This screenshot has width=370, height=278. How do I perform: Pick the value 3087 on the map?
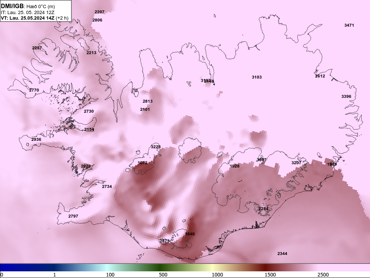coord(262,160)
